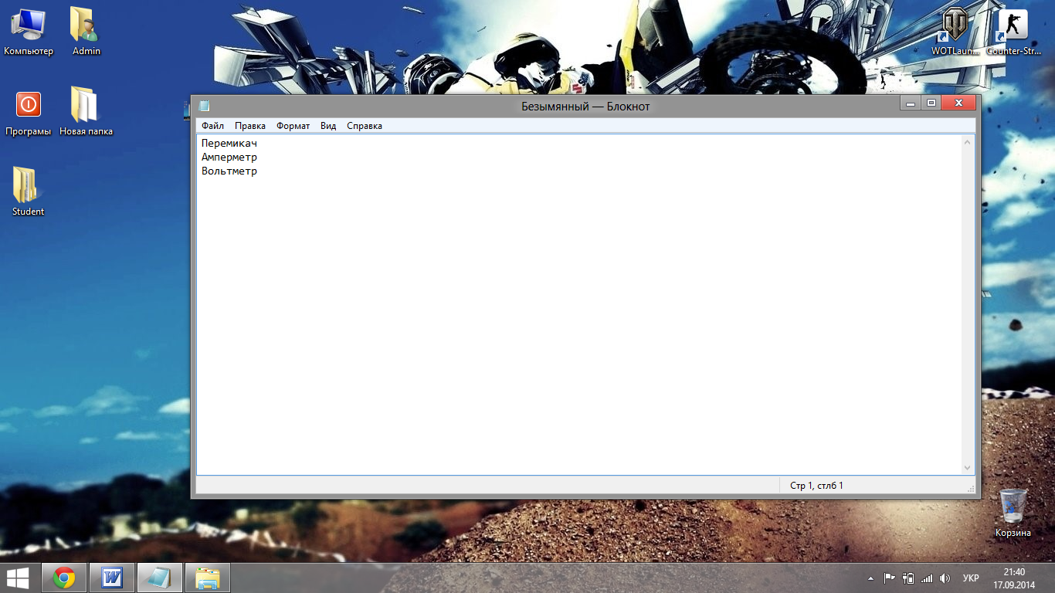Select the WOTLauncher shortcut icon
The height and width of the screenshot is (593, 1055).
click(x=955, y=32)
